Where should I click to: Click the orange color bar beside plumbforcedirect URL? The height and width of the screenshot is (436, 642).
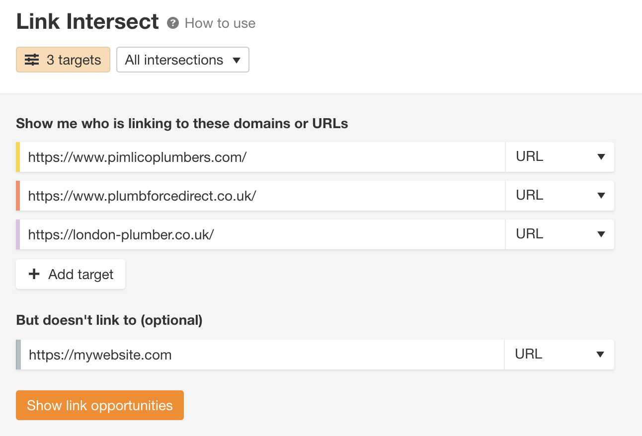[x=18, y=195]
